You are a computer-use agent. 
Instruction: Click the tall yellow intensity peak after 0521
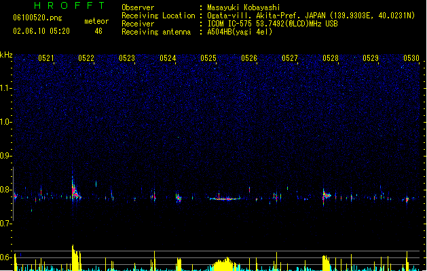click(76, 258)
